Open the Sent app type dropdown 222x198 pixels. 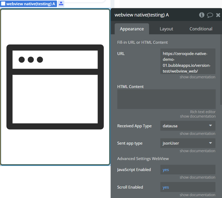tap(188, 143)
